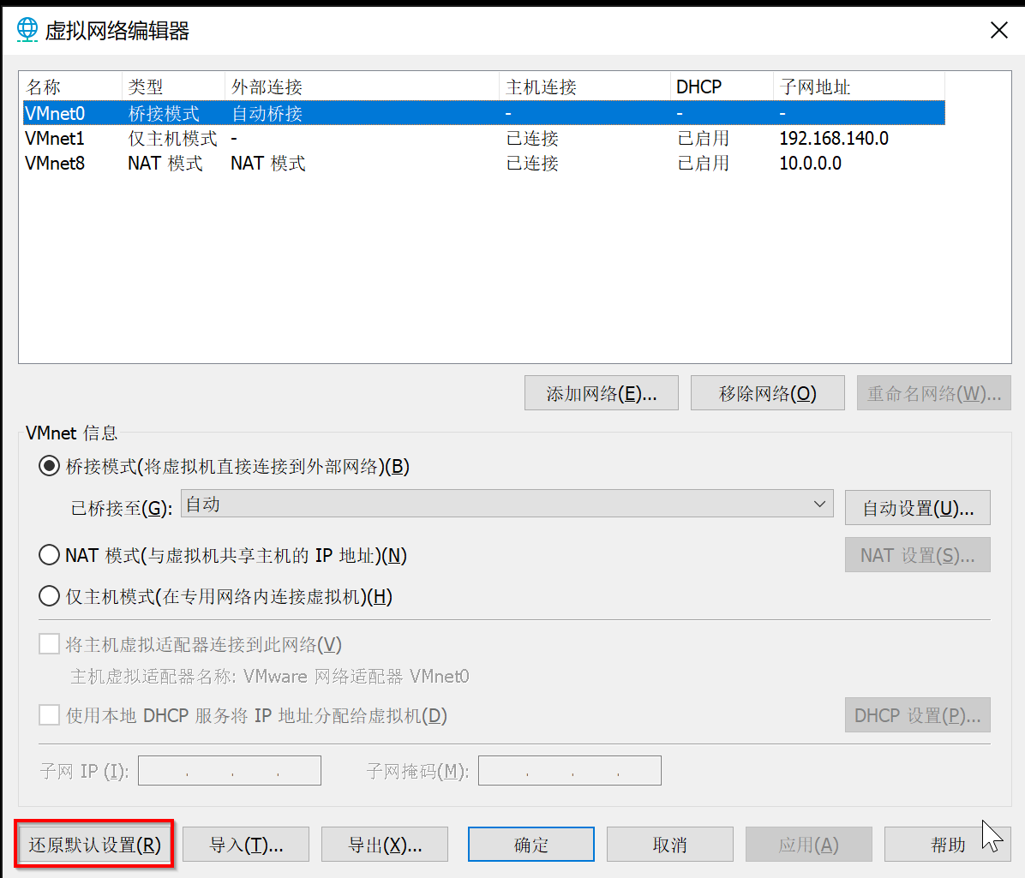The image size is (1025, 878).
Task: Click 已启用 DHCP cell of VMnet1
Action: point(704,139)
